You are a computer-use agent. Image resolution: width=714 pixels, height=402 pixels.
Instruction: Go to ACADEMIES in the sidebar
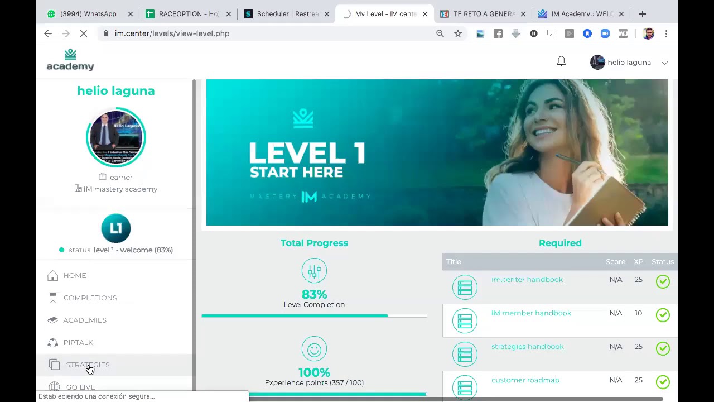click(85, 320)
